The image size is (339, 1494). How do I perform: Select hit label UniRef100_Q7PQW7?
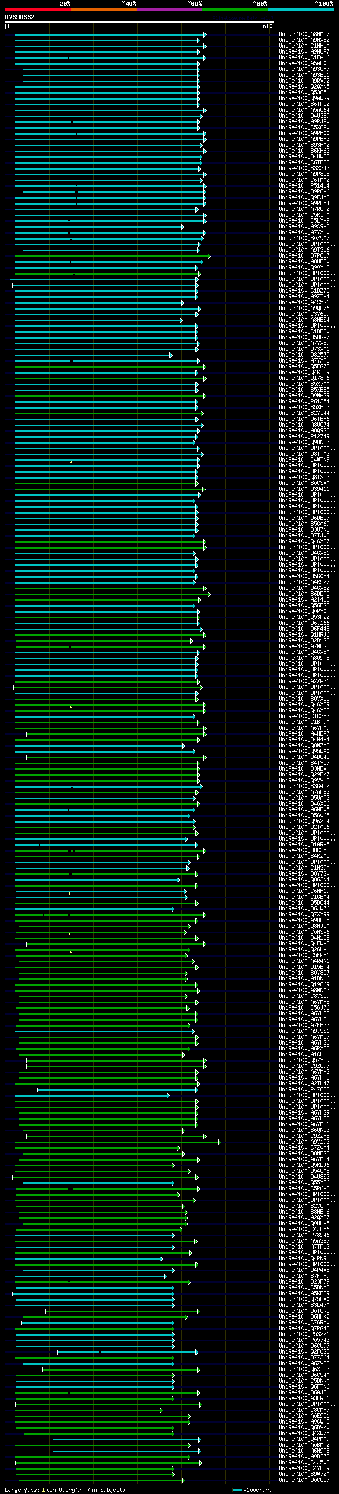(x=304, y=256)
